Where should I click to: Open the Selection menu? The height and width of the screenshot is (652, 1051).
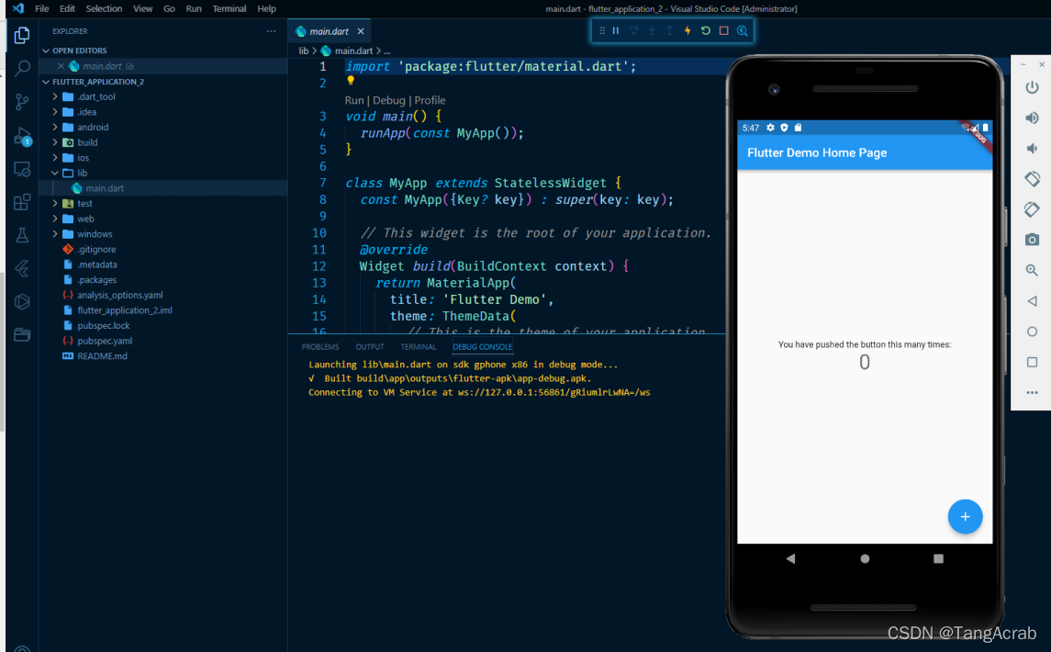[104, 8]
